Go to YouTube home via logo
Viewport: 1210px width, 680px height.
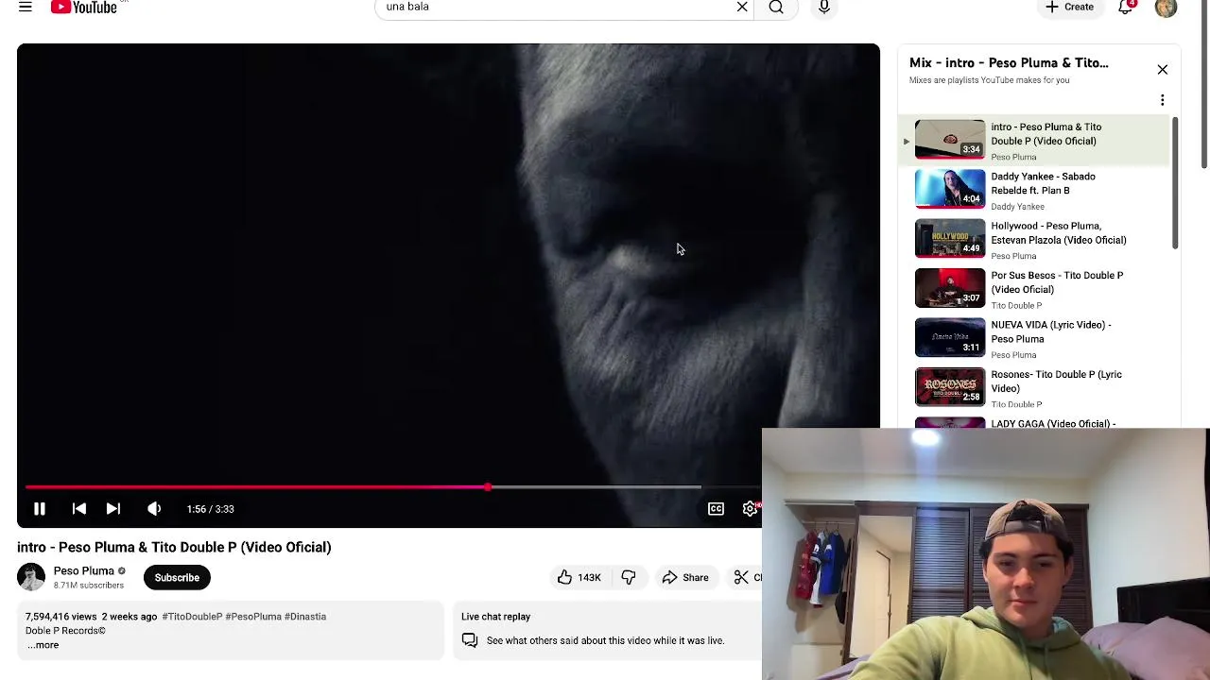pyautogui.click(x=83, y=7)
